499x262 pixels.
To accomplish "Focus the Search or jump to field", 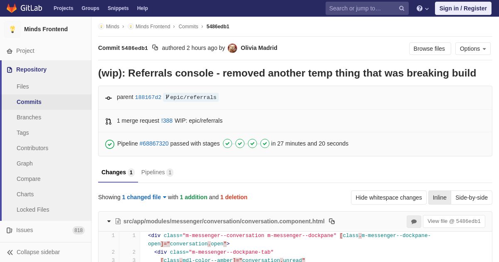I will click(x=362, y=8).
